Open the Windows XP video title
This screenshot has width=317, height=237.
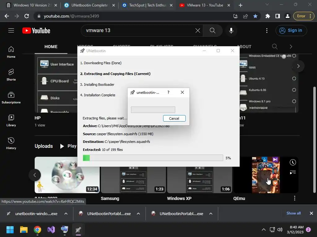click(179, 198)
